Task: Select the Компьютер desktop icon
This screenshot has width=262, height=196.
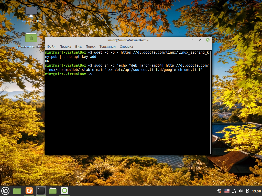Action: (x=31, y=15)
